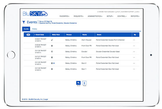The image size is (162, 109).
Task: Pause the live events feed
Action: click(x=84, y=83)
